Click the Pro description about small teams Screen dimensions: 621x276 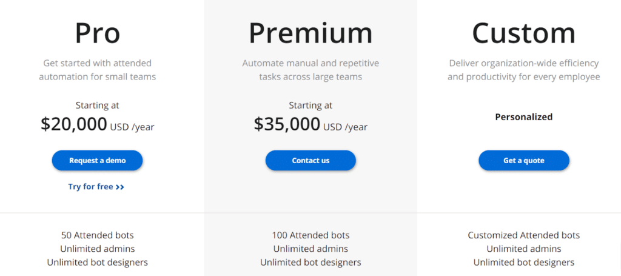(x=97, y=70)
